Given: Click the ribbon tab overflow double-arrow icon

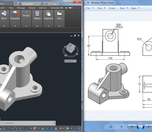Looking at the screenshot, I should point(66,8).
